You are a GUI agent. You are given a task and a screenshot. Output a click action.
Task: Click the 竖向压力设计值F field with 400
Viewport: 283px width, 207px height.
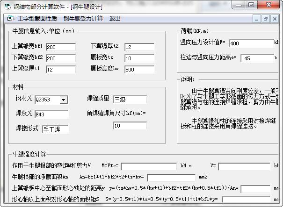pos(252,43)
